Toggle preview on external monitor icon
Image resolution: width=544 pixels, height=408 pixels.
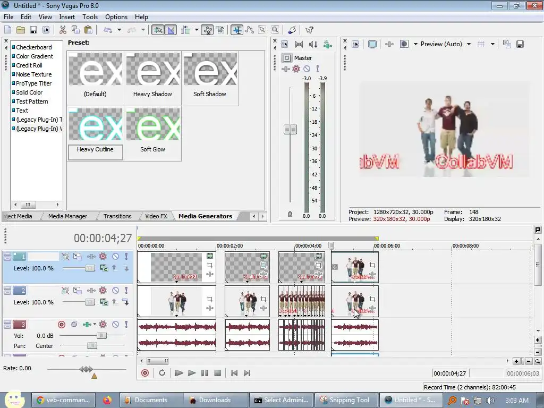click(372, 44)
